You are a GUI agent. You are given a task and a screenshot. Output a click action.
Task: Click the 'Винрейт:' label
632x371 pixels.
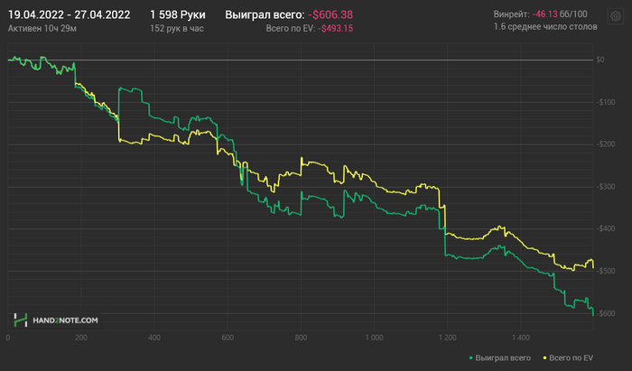pyautogui.click(x=512, y=14)
